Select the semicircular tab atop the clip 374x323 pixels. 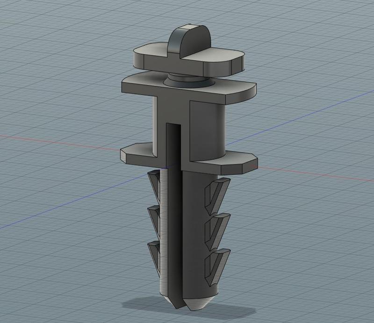coord(191,41)
